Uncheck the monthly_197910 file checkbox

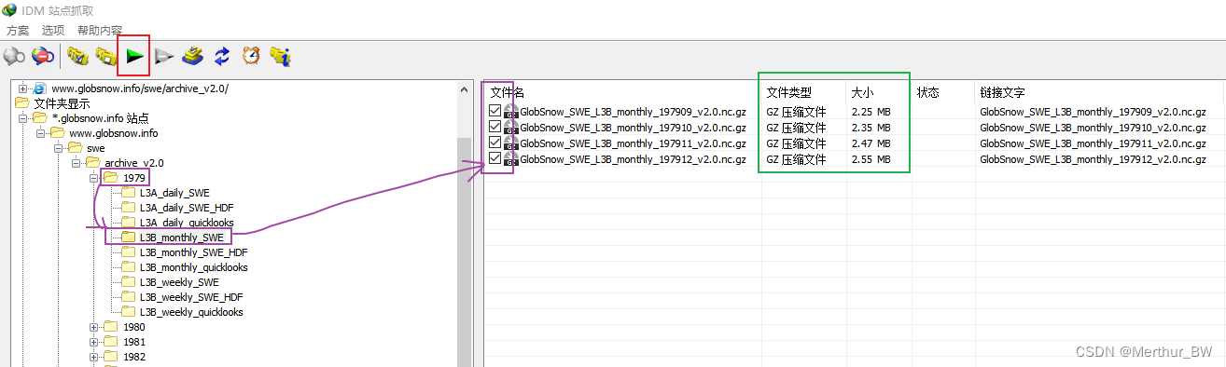(495, 128)
